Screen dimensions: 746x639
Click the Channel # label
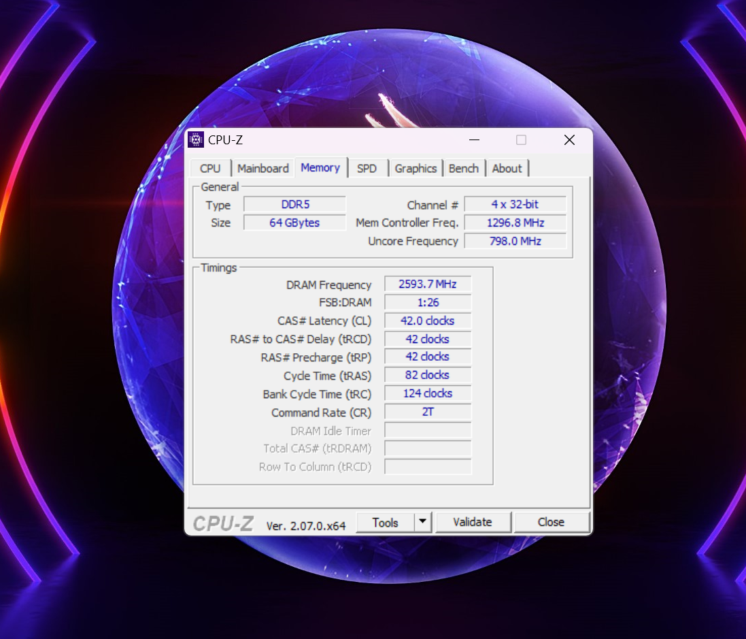click(x=433, y=206)
